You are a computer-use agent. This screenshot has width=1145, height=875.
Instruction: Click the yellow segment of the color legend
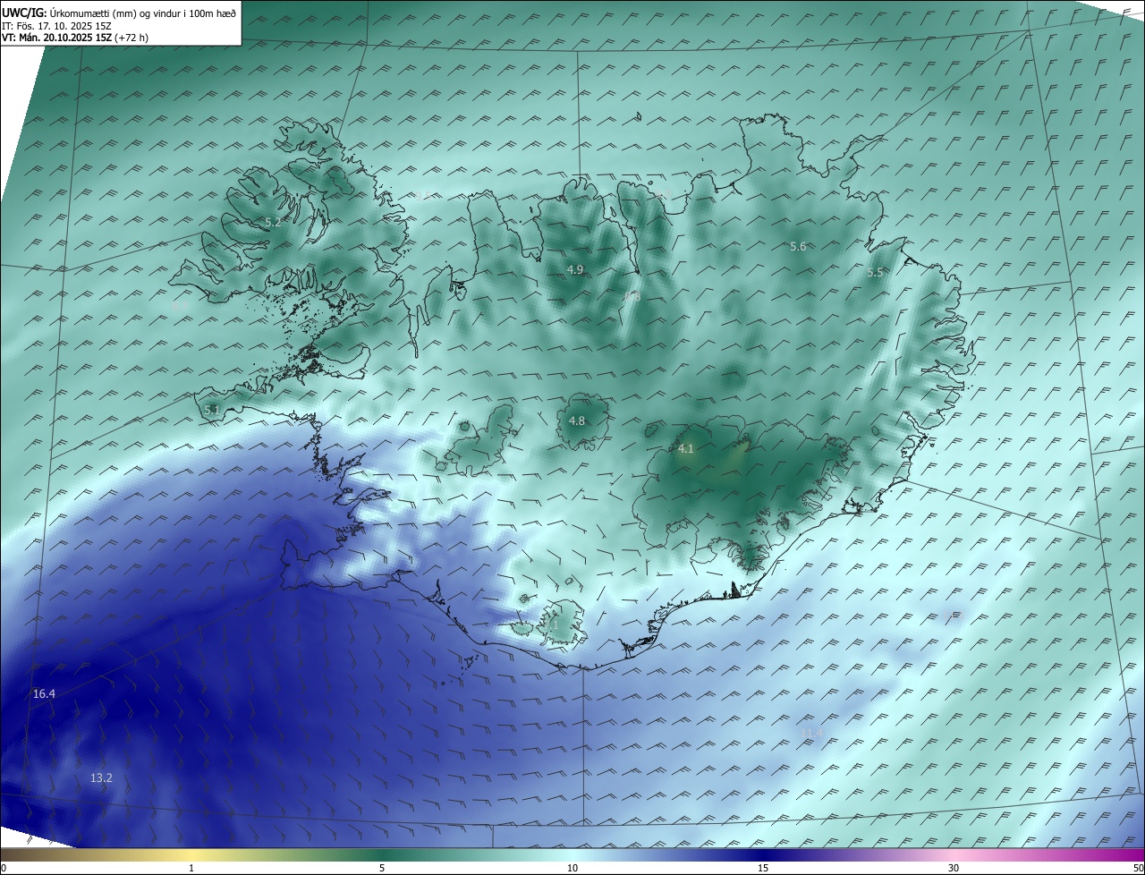coord(192,854)
